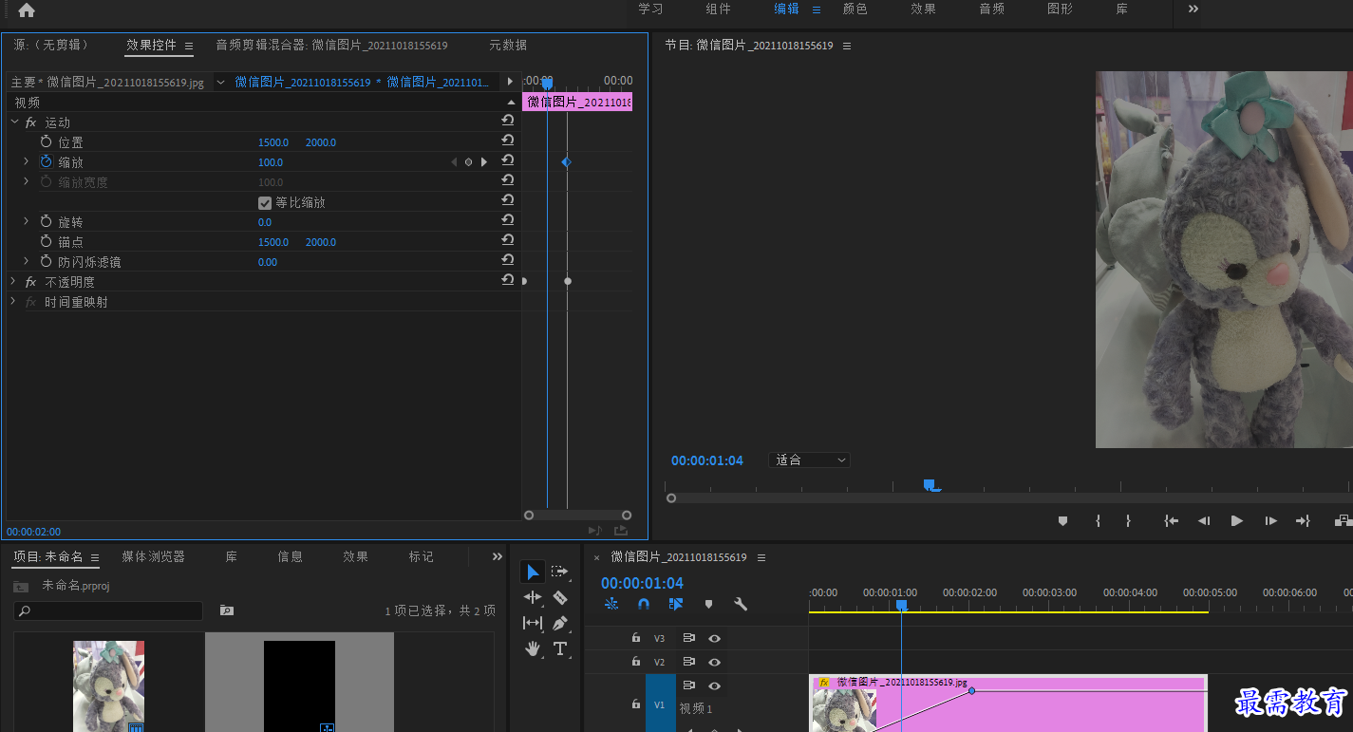This screenshot has width=1353, height=732.
Task: Toggle linked selection in timeline
Action: tap(676, 604)
